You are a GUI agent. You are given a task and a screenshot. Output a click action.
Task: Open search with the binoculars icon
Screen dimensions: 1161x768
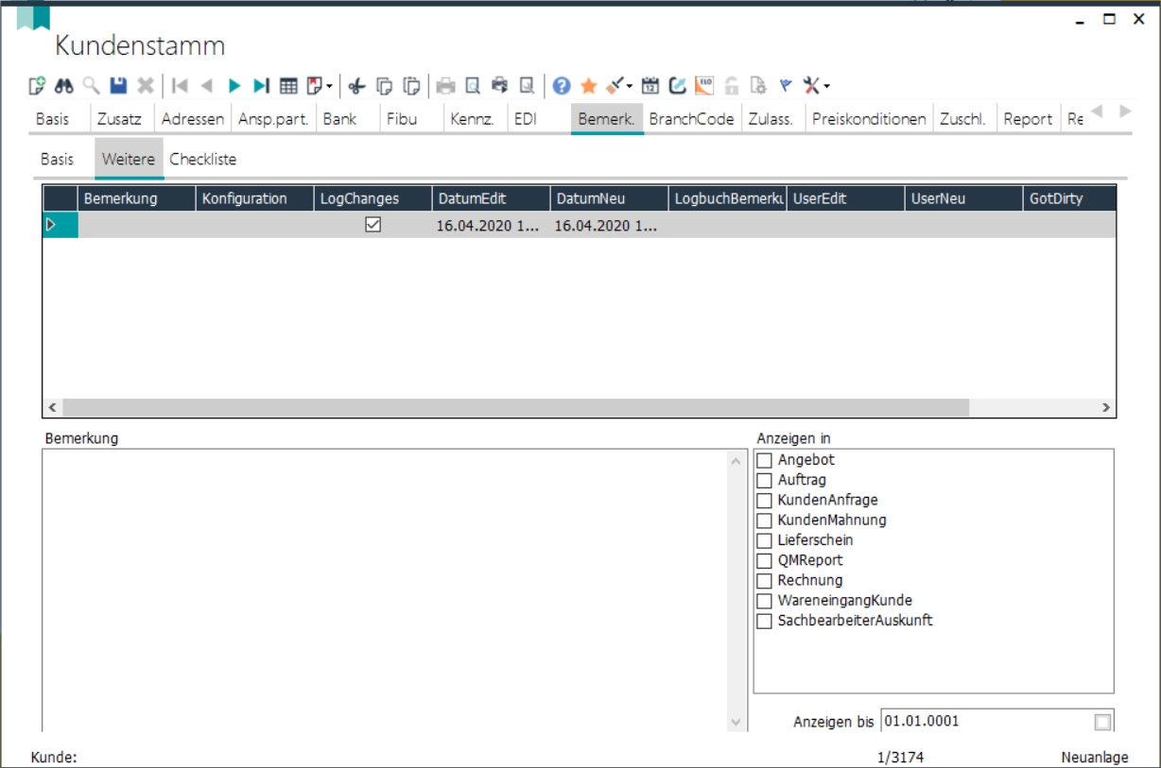63,86
